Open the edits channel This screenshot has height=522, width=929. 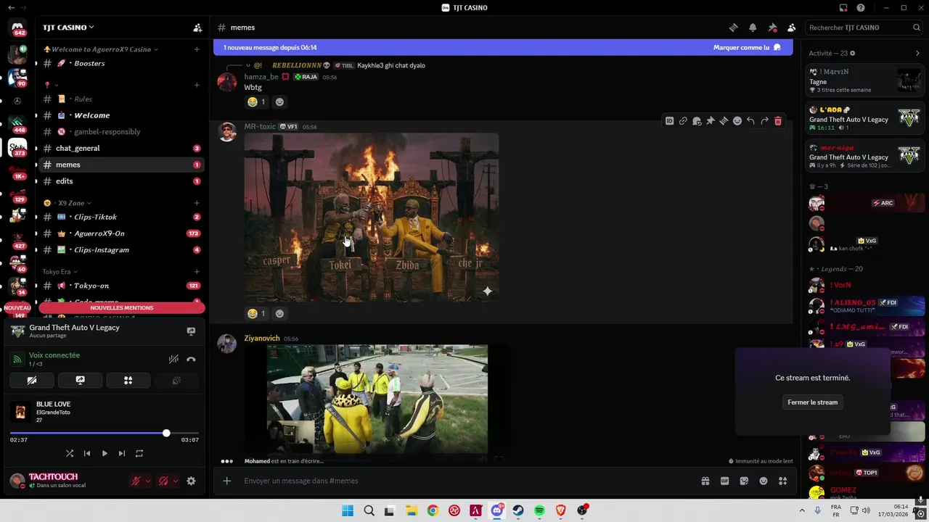[120, 181]
